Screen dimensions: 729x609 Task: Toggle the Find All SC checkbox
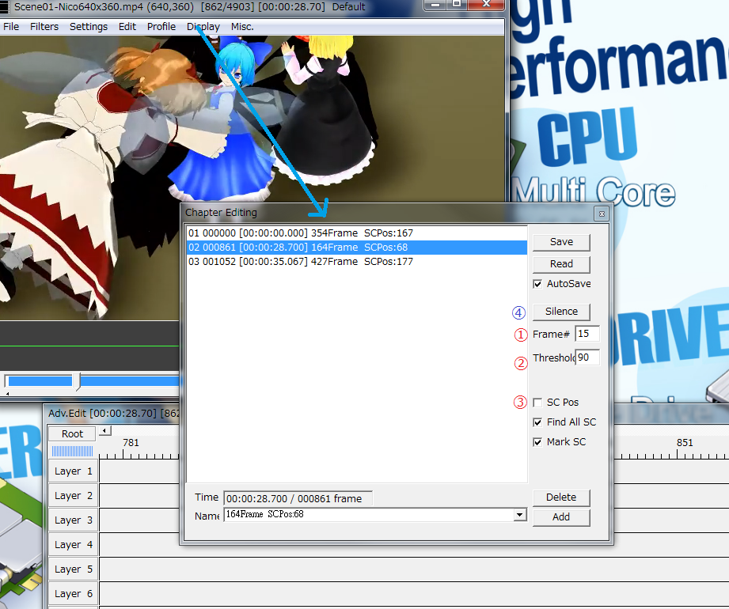[538, 422]
